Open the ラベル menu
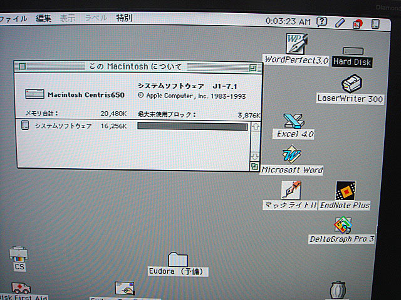 pos(96,18)
